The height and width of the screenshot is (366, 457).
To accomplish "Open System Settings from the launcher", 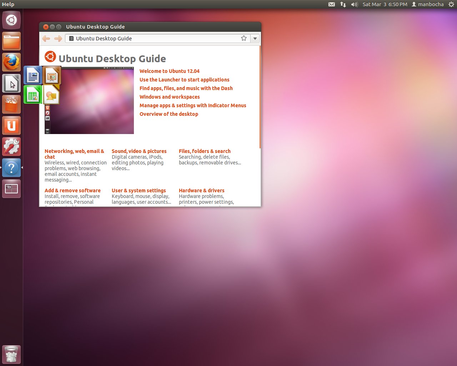I will click(x=11, y=147).
